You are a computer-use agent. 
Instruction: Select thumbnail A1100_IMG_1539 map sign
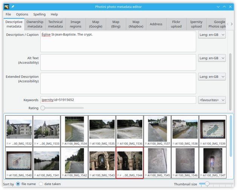point(213,131)
